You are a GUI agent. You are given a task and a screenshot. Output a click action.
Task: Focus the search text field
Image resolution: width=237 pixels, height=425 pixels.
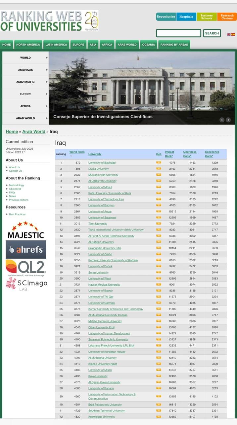point(178,33)
